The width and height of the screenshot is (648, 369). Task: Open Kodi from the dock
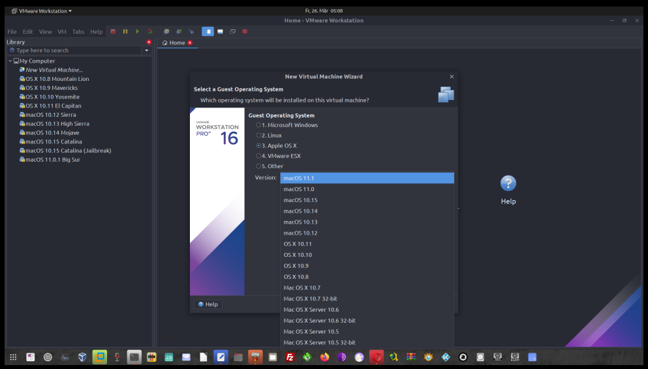(446, 357)
